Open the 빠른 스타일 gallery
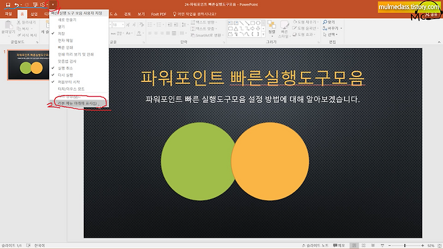 284,28
